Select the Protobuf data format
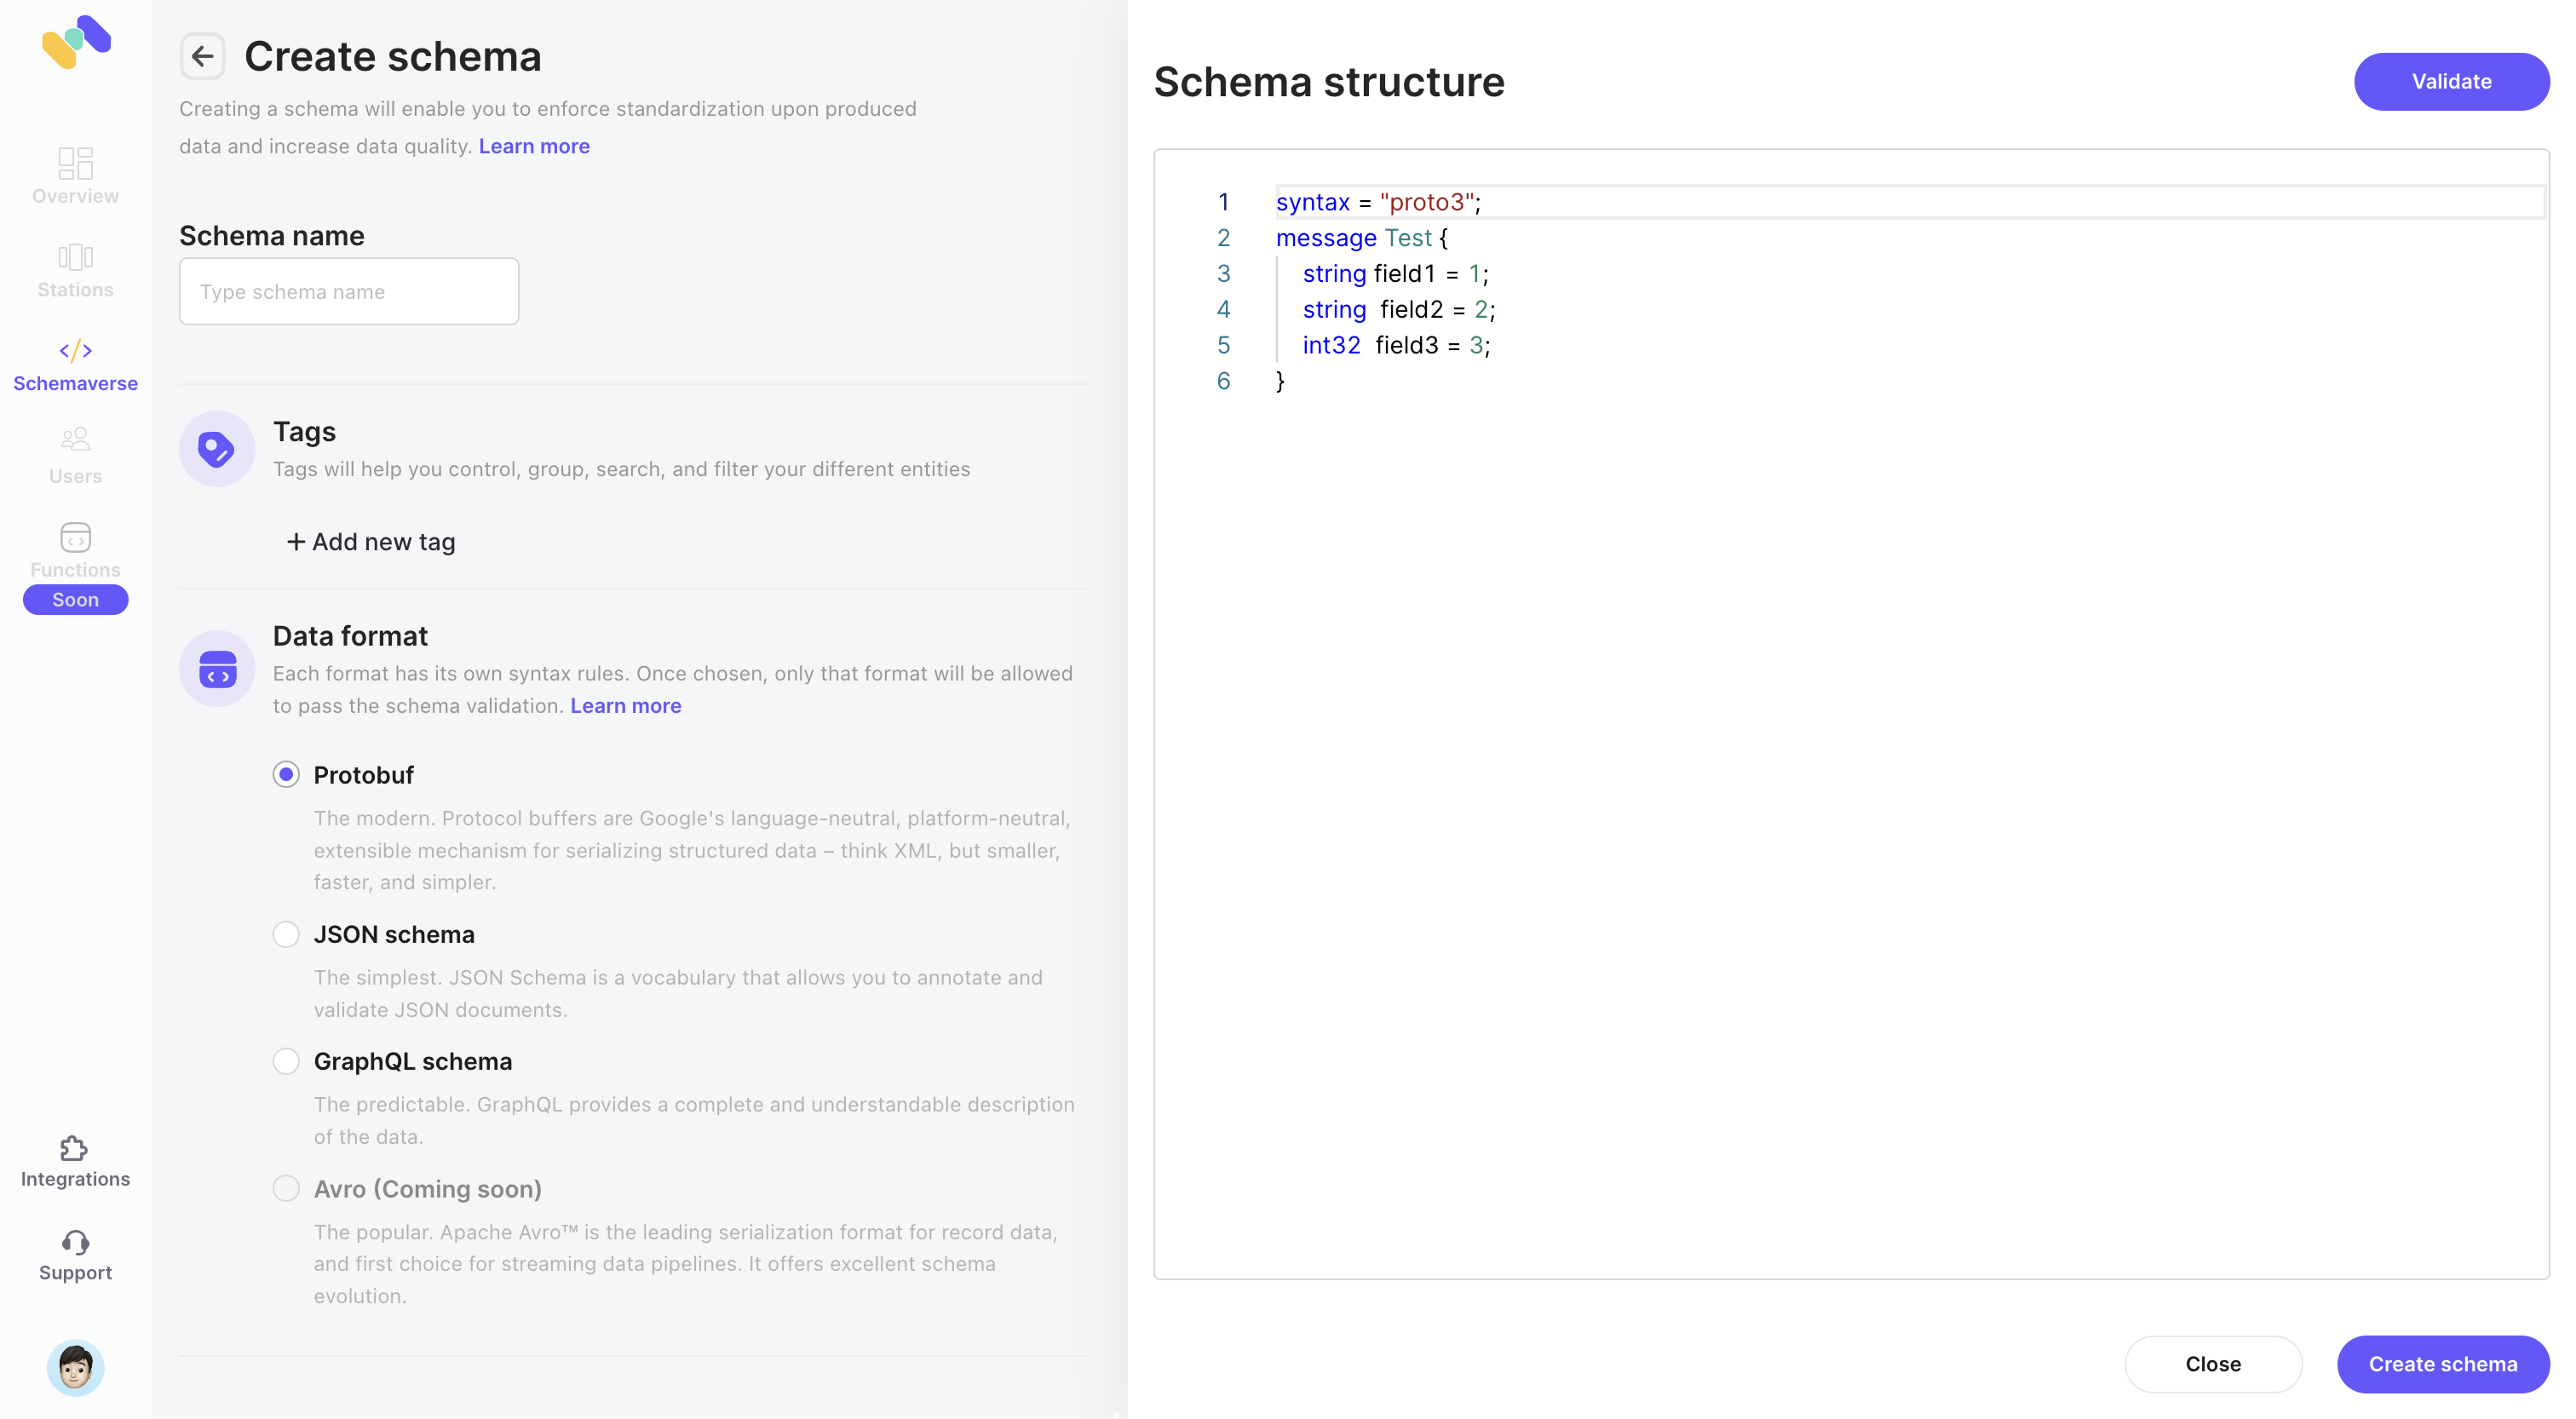 point(286,775)
